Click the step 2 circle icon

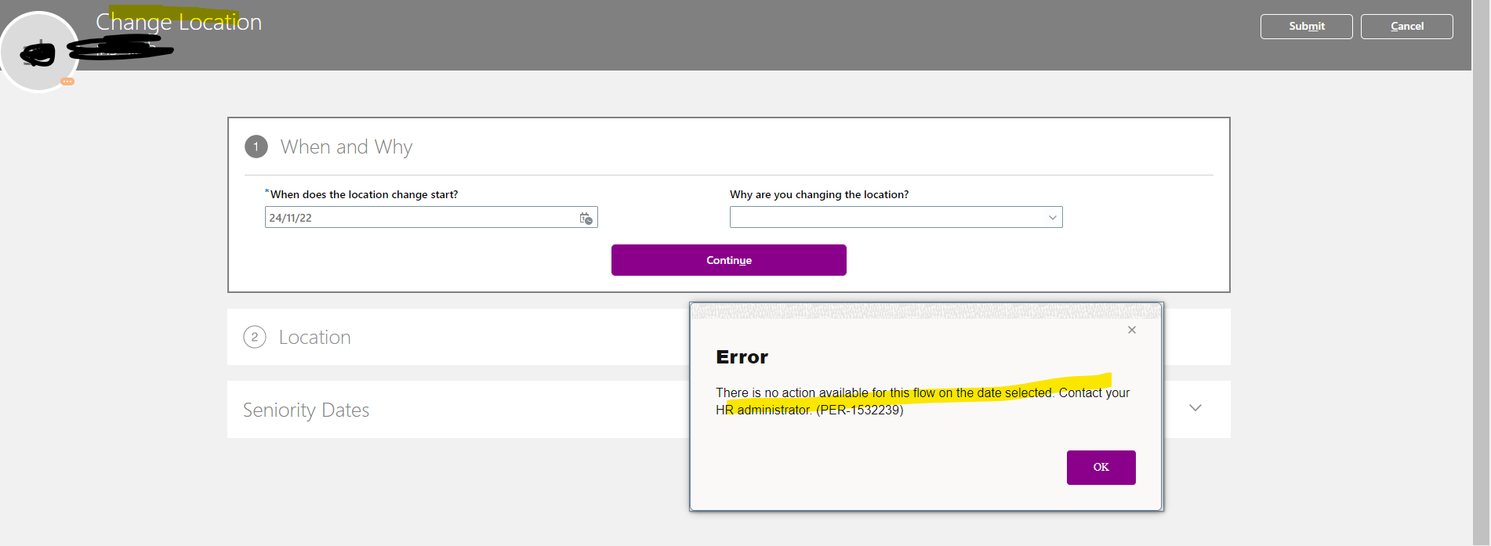(255, 337)
